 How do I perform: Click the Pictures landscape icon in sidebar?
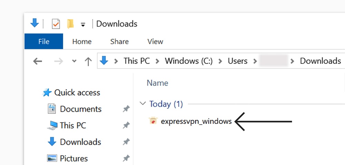tap(52, 158)
